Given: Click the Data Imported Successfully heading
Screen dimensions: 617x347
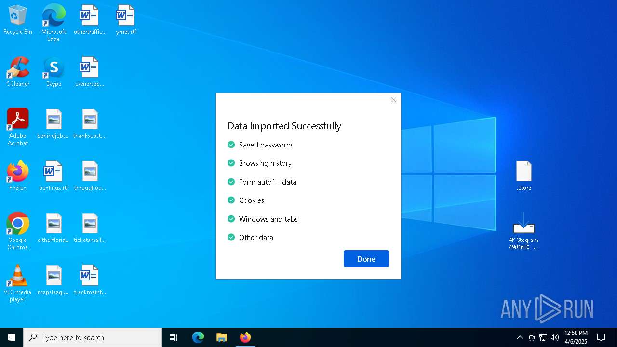Looking at the screenshot, I should [x=284, y=126].
